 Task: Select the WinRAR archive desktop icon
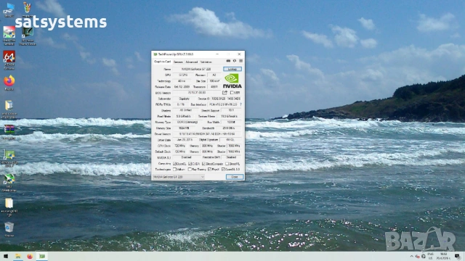tap(9, 132)
